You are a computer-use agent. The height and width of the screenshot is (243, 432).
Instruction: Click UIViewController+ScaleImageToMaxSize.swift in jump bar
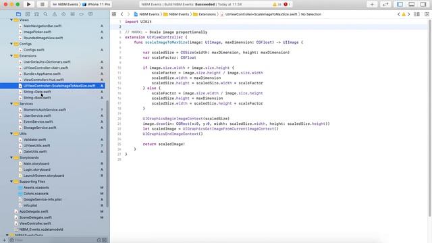tap(259, 14)
